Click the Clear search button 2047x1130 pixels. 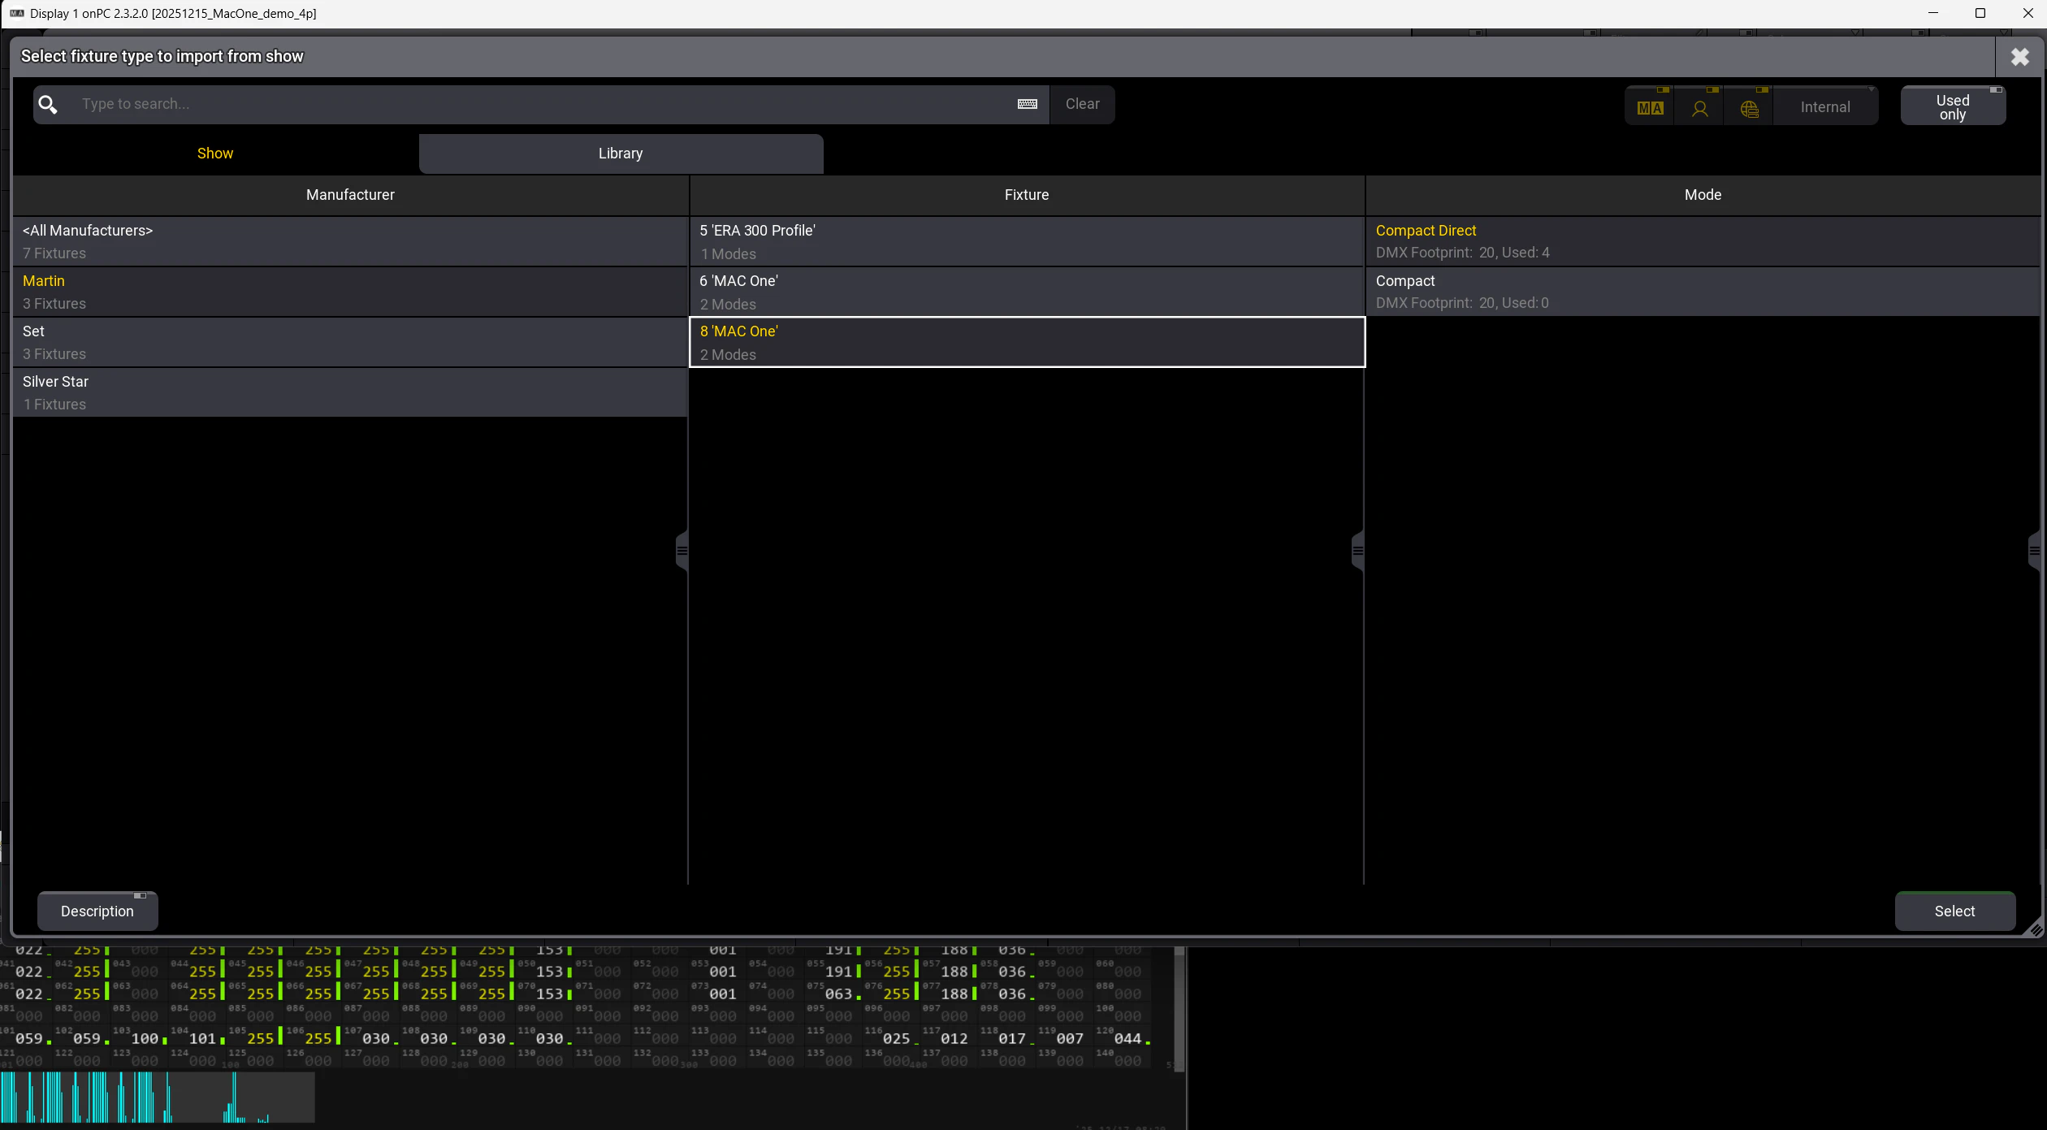[x=1082, y=104]
